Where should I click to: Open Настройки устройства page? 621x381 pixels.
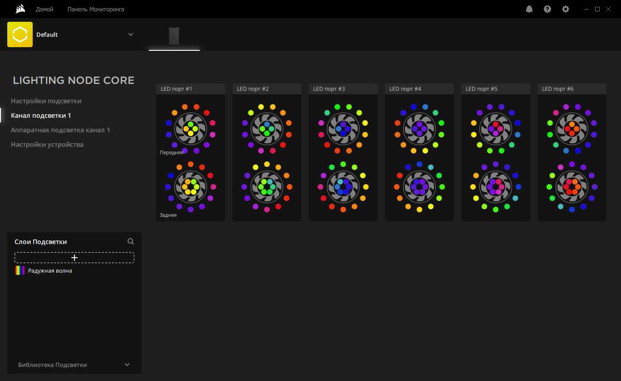[47, 144]
